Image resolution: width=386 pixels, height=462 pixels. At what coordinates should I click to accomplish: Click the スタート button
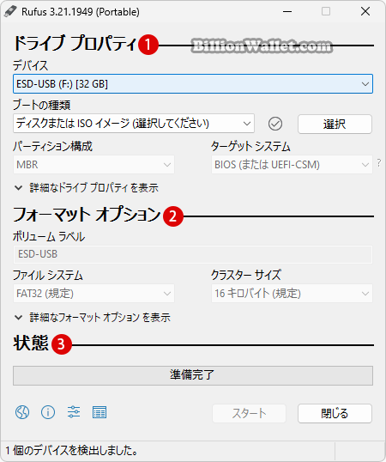[x=250, y=413]
